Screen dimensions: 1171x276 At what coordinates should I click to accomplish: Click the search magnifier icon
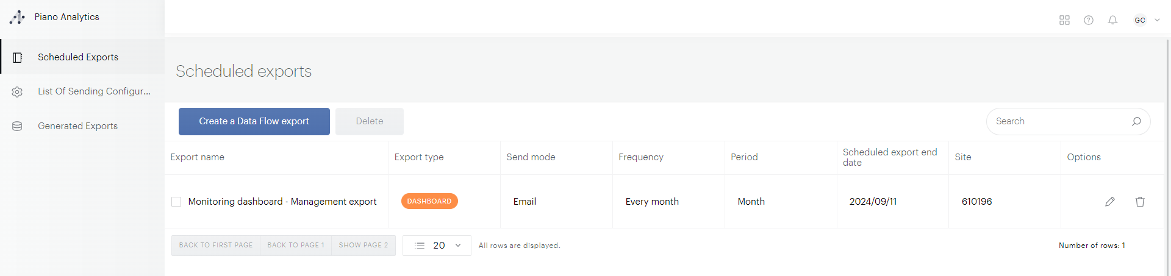1136,121
